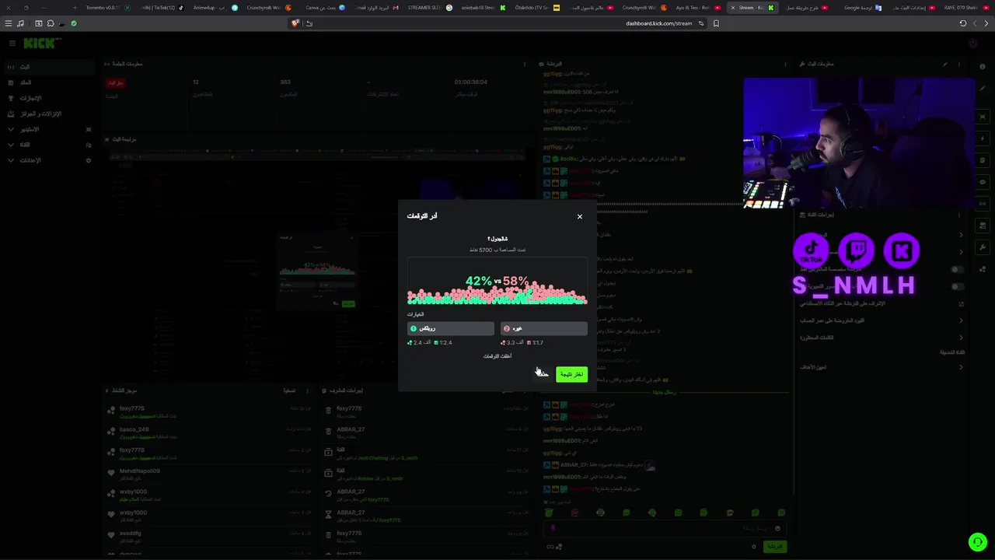Click basco_249 in the activity feed
The image size is (995, 560).
pos(134,429)
